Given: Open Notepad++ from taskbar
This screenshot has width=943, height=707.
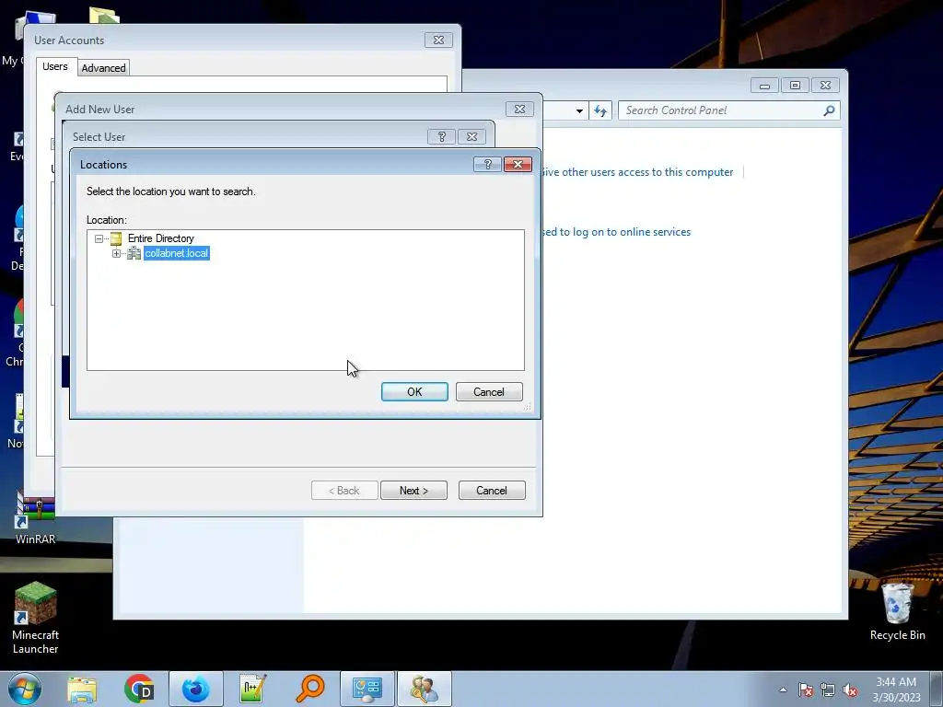Looking at the screenshot, I should click(x=252, y=689).
